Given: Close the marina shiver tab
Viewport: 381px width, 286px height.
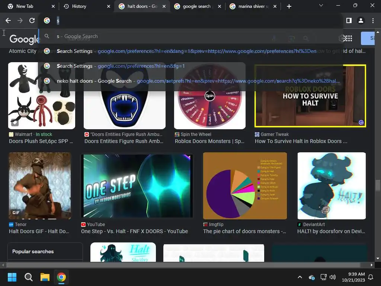Looking at the screenshot, I should (275, 6).
